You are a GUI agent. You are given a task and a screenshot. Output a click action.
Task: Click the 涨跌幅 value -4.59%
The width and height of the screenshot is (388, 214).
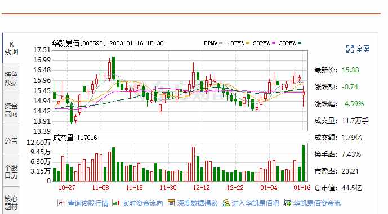click(353, 104)
